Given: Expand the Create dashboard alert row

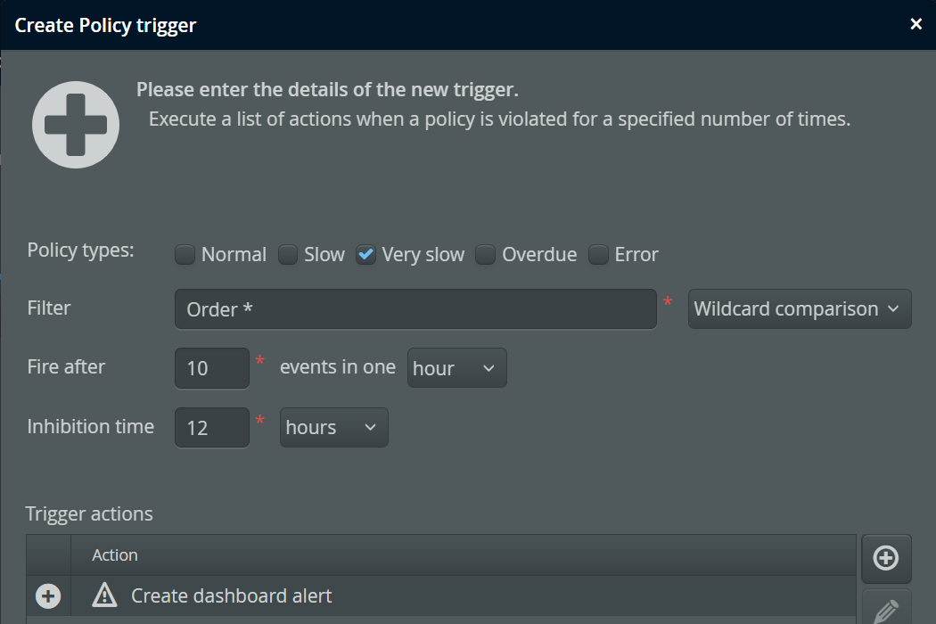Looking at the screenshot, I should [x=48, y=596].
